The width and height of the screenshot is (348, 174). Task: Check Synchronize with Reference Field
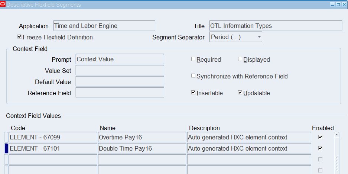[193, 76]
